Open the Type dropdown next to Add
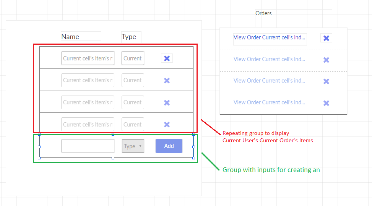Viewport: 372px width, 206px height. pyautogui.click(x=133, y=146)
